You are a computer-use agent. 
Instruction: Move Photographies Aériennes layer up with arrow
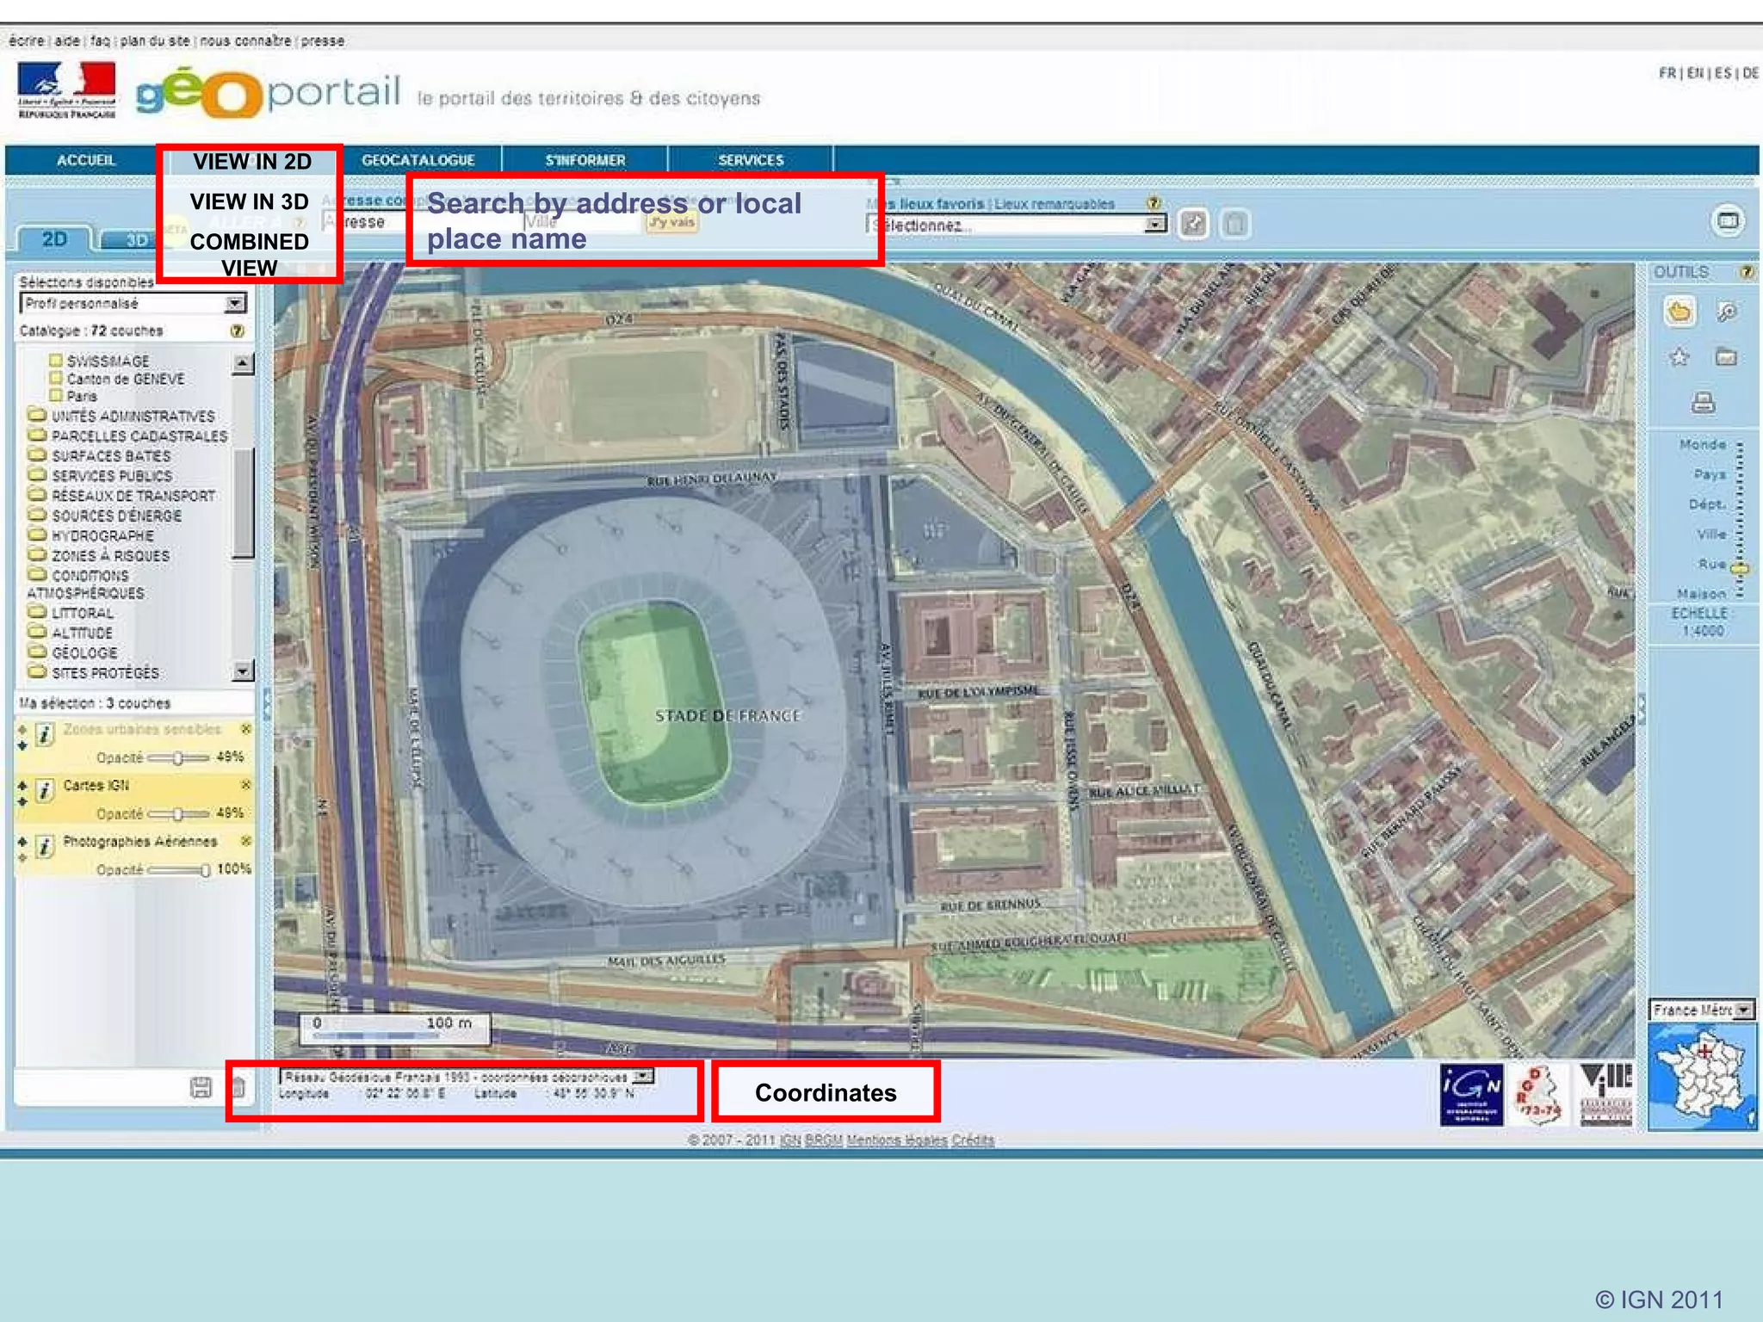point(22,842)
